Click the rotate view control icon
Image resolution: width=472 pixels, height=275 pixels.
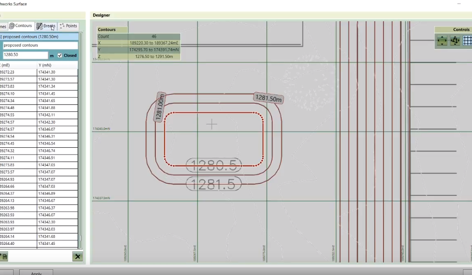[x=455, y=40]
